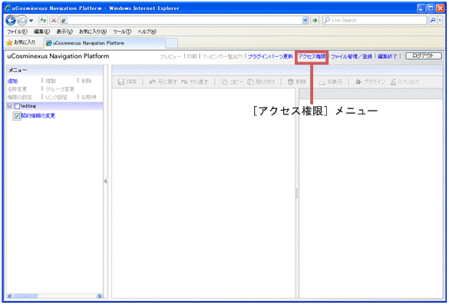Open the 編集(E) menu
The width and height of the screenshot is (449, 305).
click(x=41, y=31)
